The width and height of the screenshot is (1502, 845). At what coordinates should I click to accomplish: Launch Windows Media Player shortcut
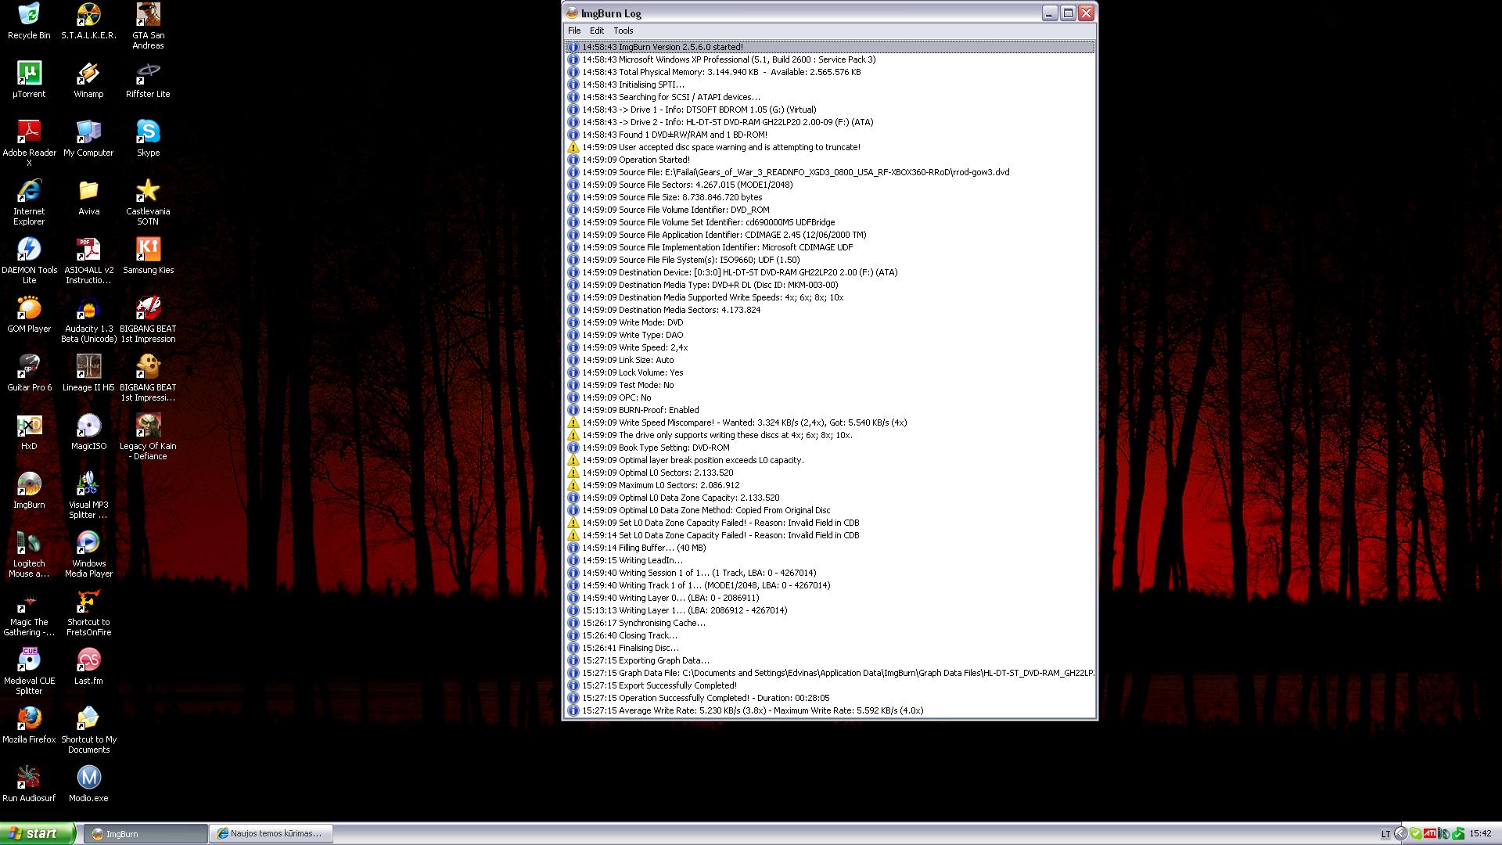pos(88,554)
